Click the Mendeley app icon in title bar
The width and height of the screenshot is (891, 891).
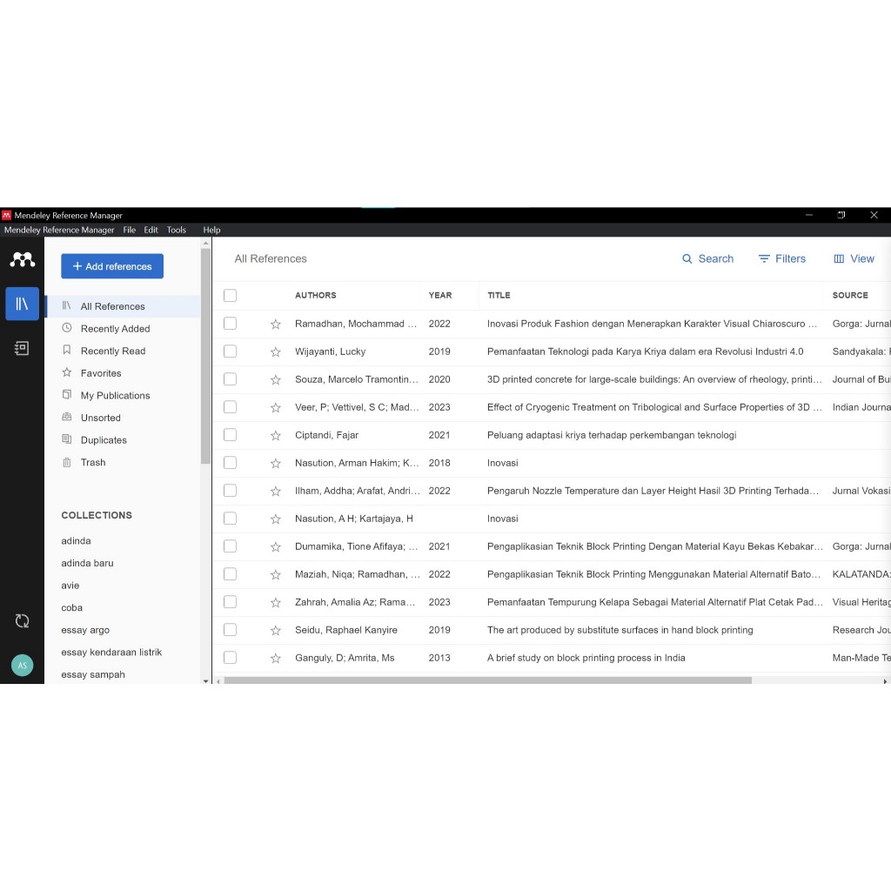[x=6, y=216]
